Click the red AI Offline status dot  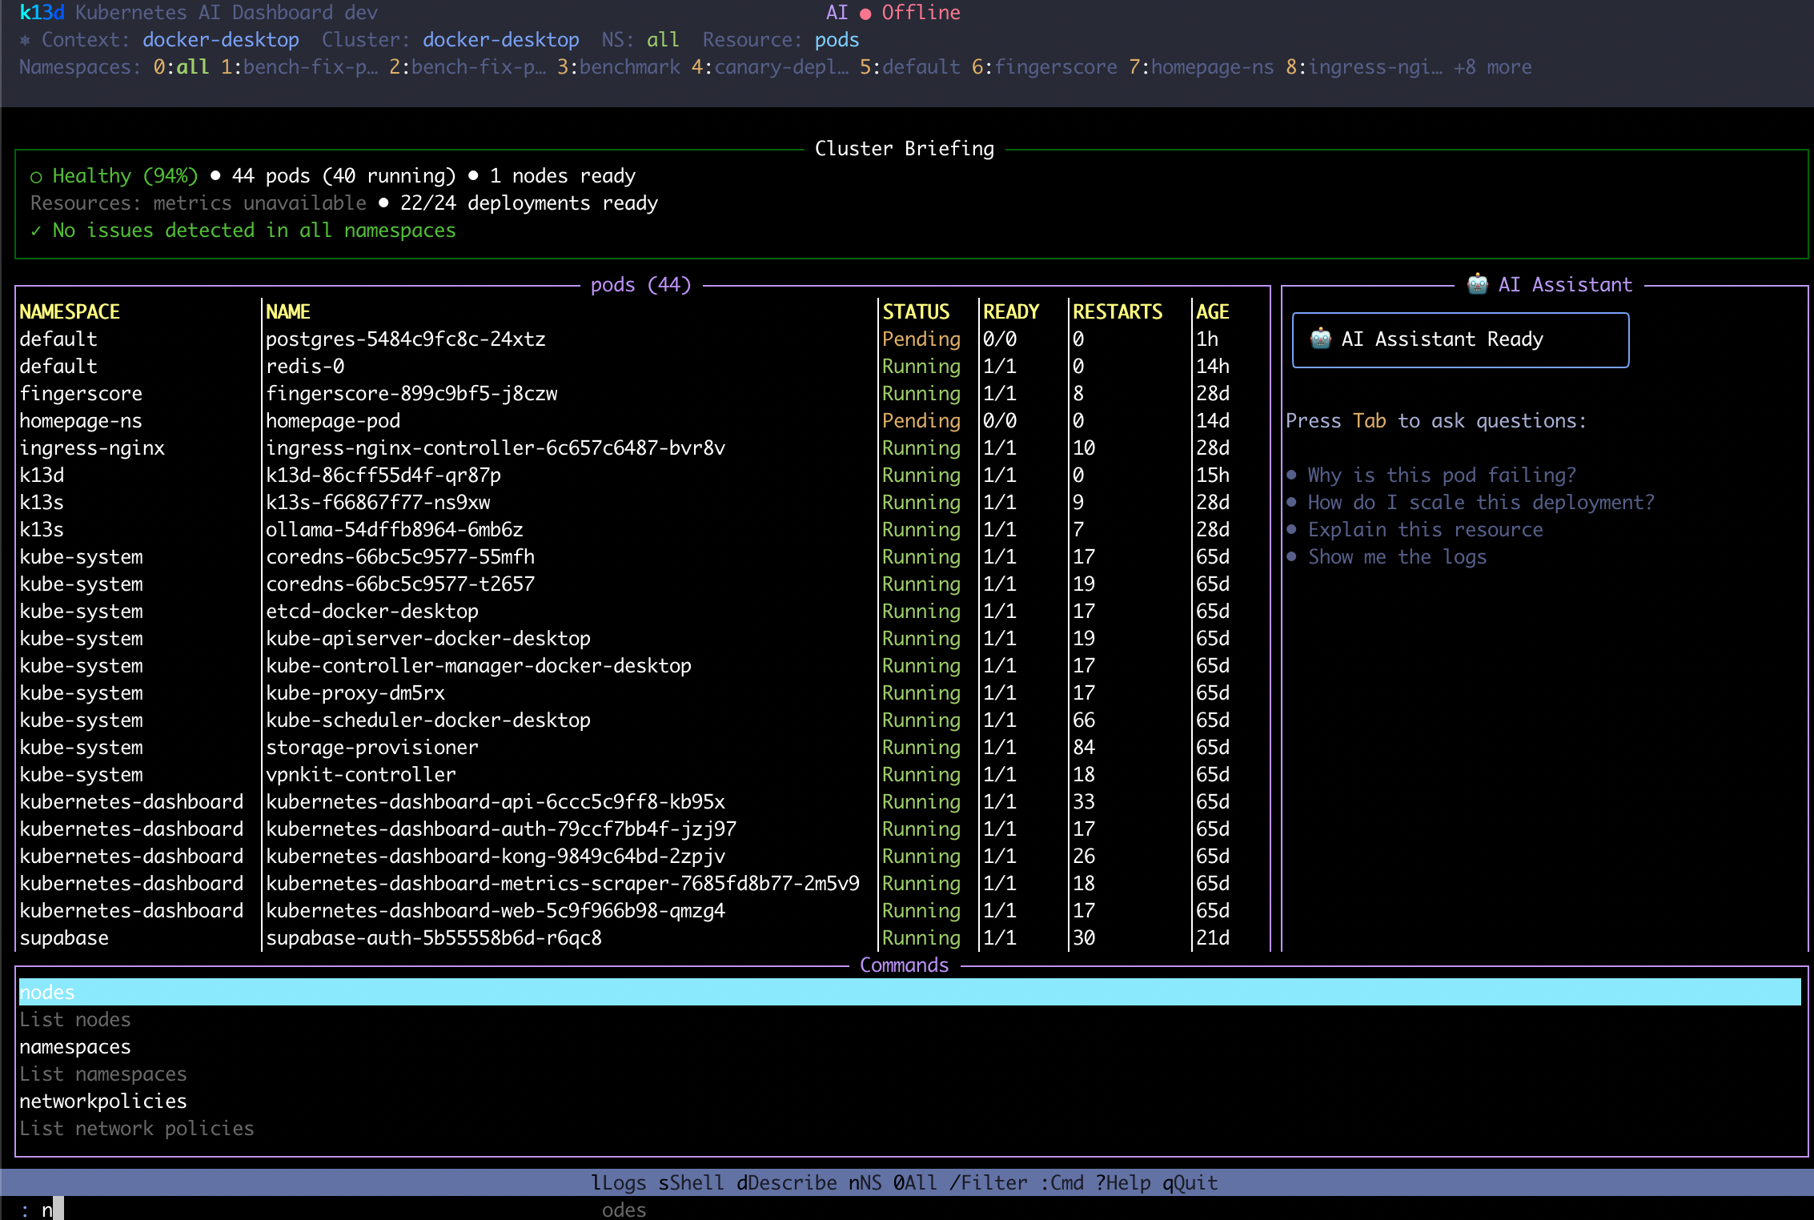point(865,14)
